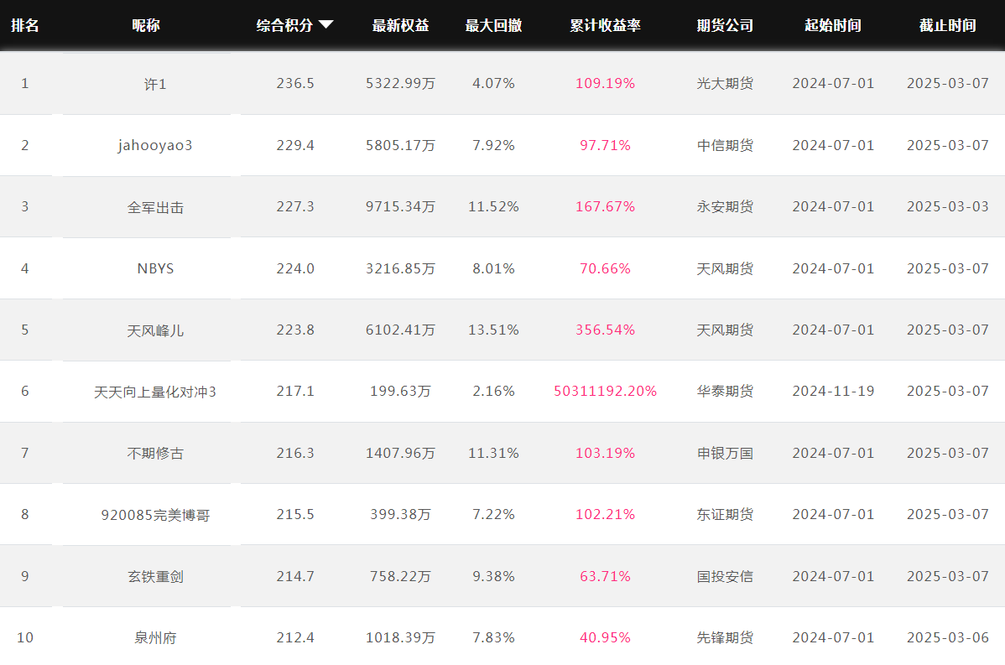Select the equity value 199.63万
Image resolution: width=1005 pixels, height=665 pixels.
coord(401,391)
